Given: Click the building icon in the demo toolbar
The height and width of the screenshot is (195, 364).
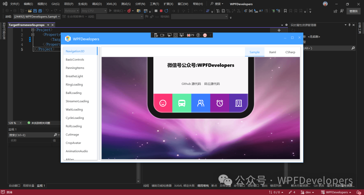Looking at the screenshot, I should click(238, 103).
